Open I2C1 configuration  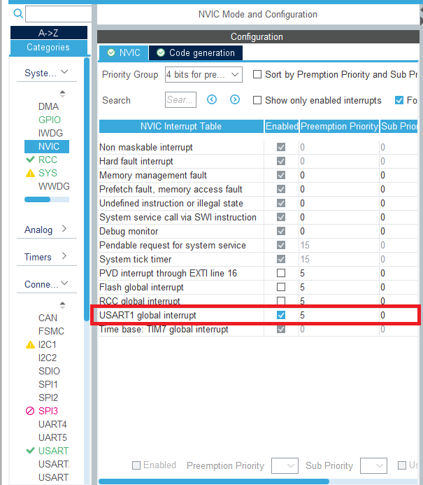(48, 344)
